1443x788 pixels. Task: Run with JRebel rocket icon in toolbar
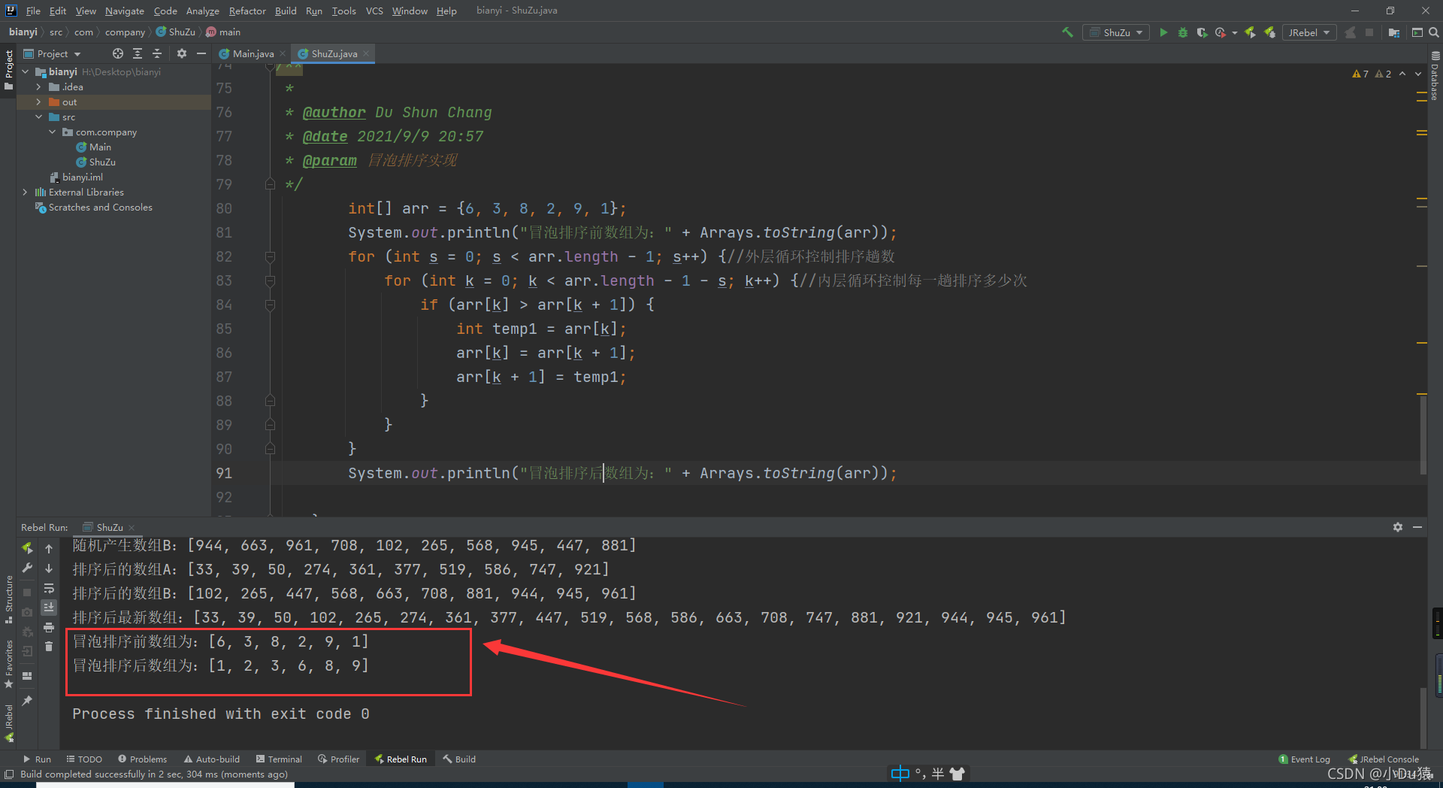point(1251,32)
